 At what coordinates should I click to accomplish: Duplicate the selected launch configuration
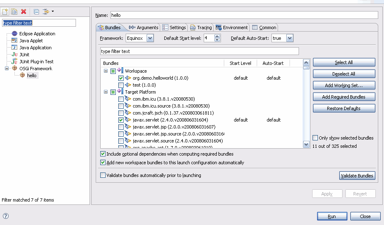[x=14, y=11]
